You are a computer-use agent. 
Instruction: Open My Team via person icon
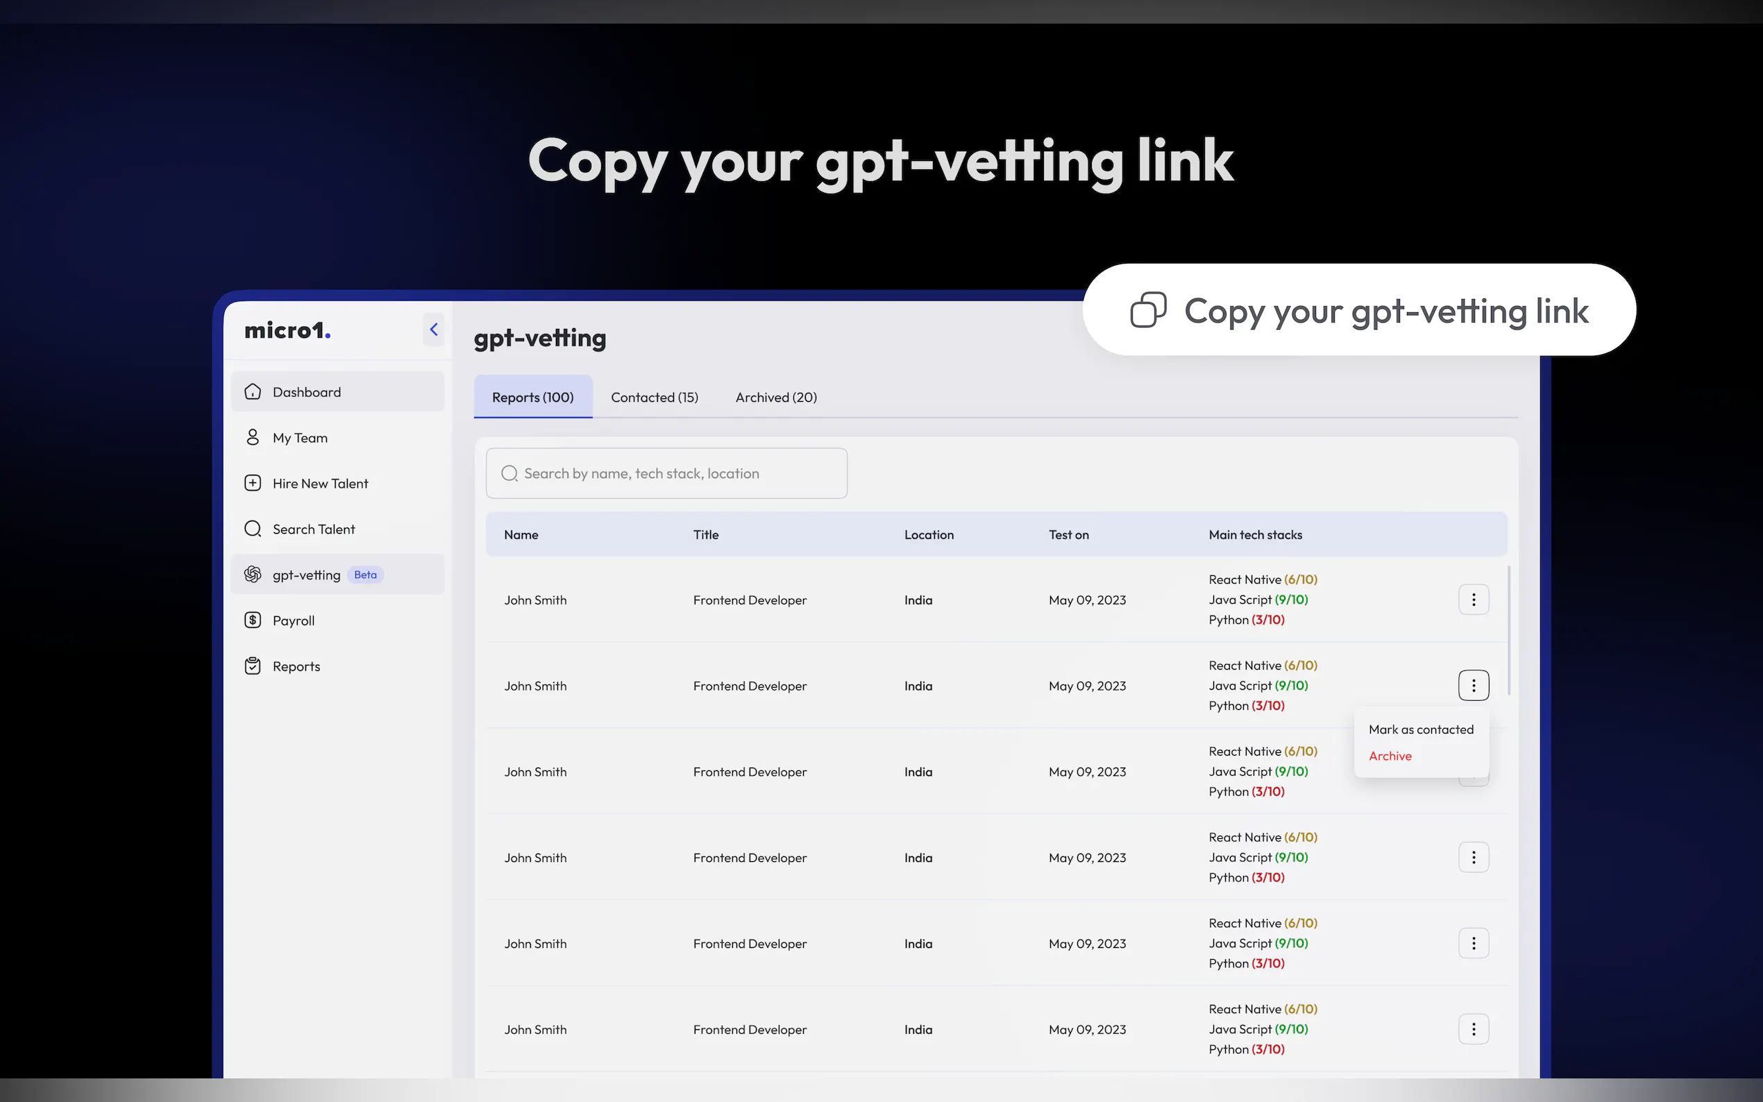252,437
